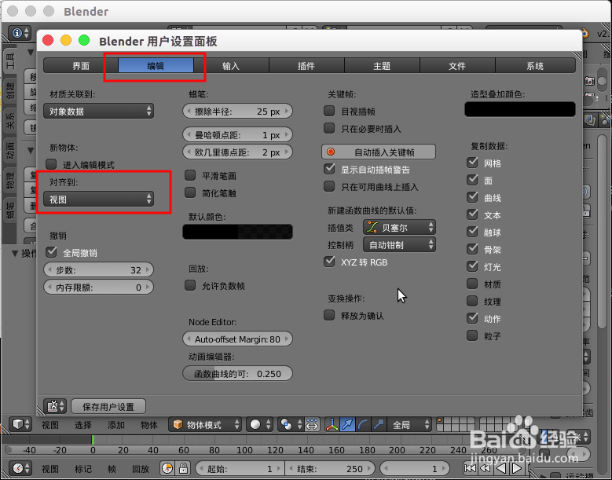Screen dimensions: 612x480
Task: Click sculpt overlay color swatch (造型叠加颜色)
Action: pyautogui.click(x=520, y=109)
